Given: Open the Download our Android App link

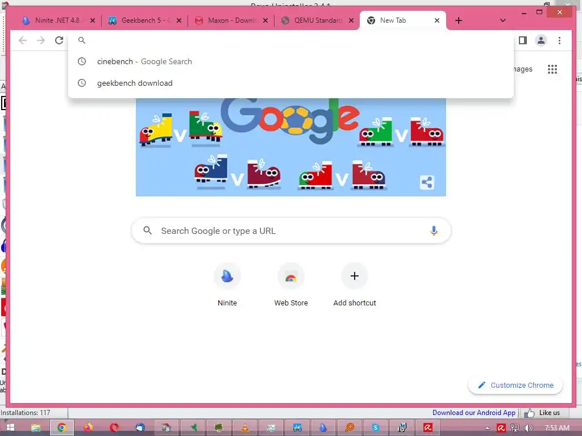Looking at the screenshot, I should pyautogui.click(x=473, y=413).
